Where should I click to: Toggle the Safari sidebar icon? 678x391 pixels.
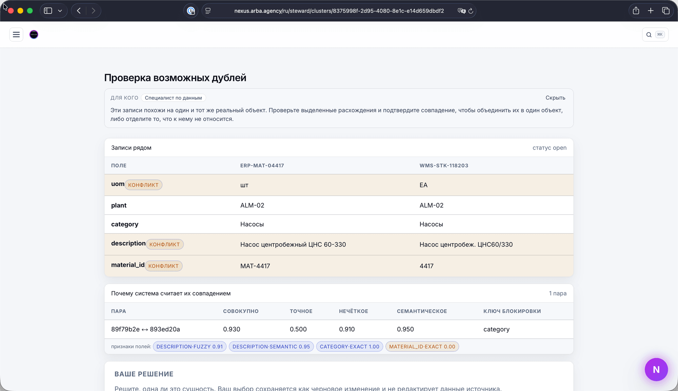48,11
